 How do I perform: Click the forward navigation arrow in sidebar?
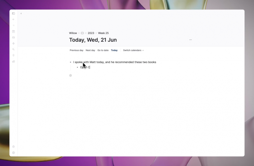click(14, 25)
